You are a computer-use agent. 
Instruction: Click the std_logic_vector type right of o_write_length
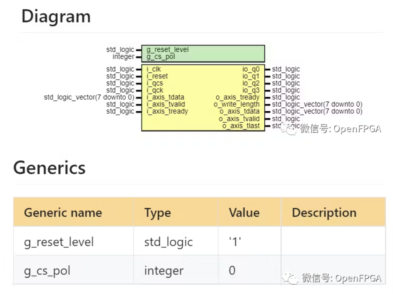tap(317, 104)
